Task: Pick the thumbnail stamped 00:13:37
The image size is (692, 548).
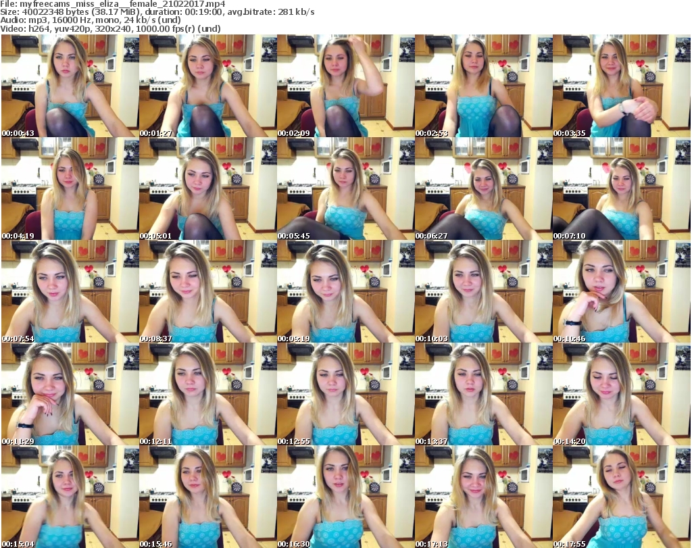Action: pyautogui.click(x=483, y=394)
